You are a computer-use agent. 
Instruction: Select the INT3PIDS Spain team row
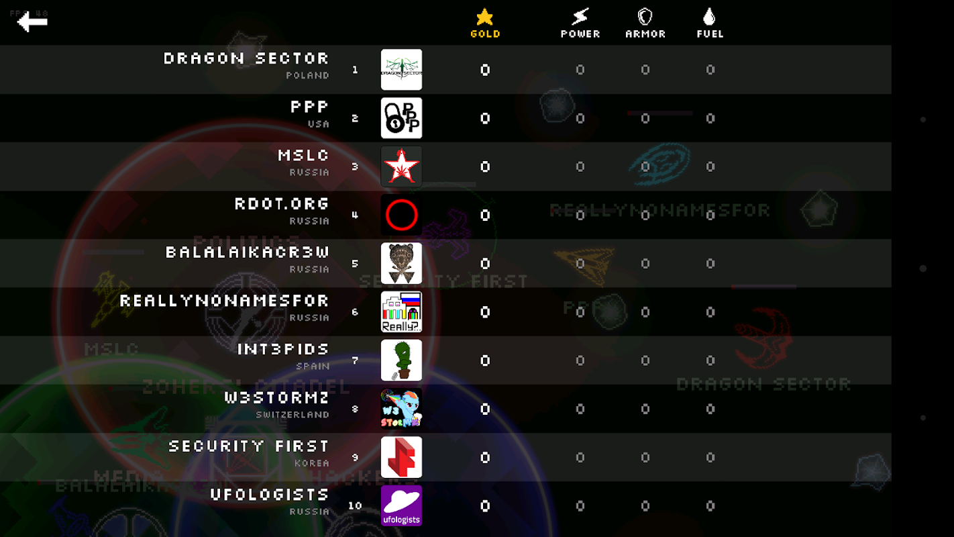click(x=445, y=360)
